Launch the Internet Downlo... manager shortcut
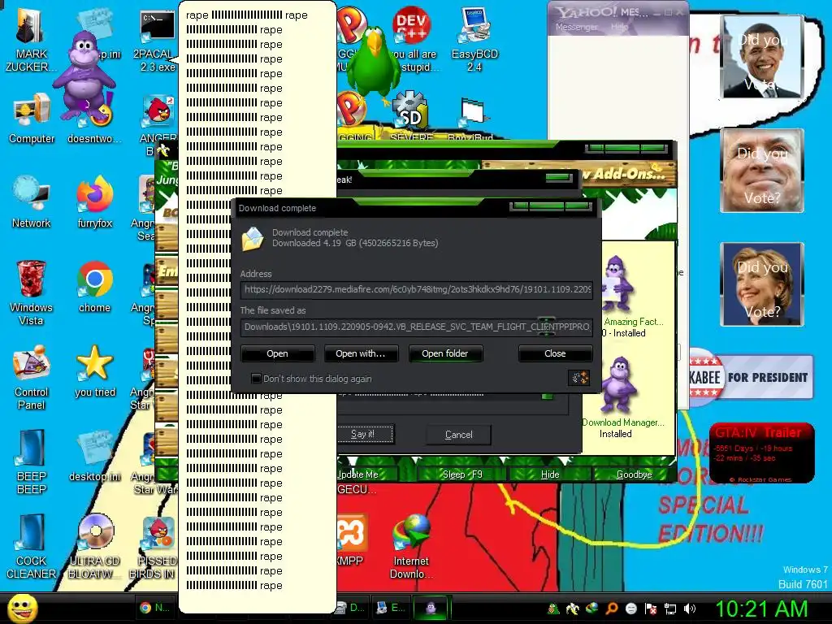 411,547
